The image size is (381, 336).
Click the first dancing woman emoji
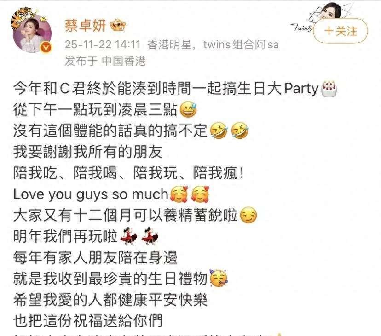coord(128,236)
